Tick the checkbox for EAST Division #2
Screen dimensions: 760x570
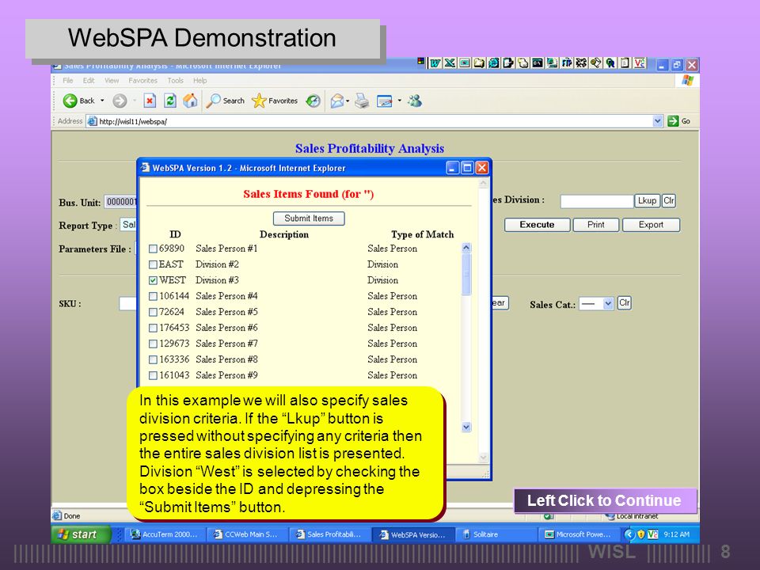point(153,264)
